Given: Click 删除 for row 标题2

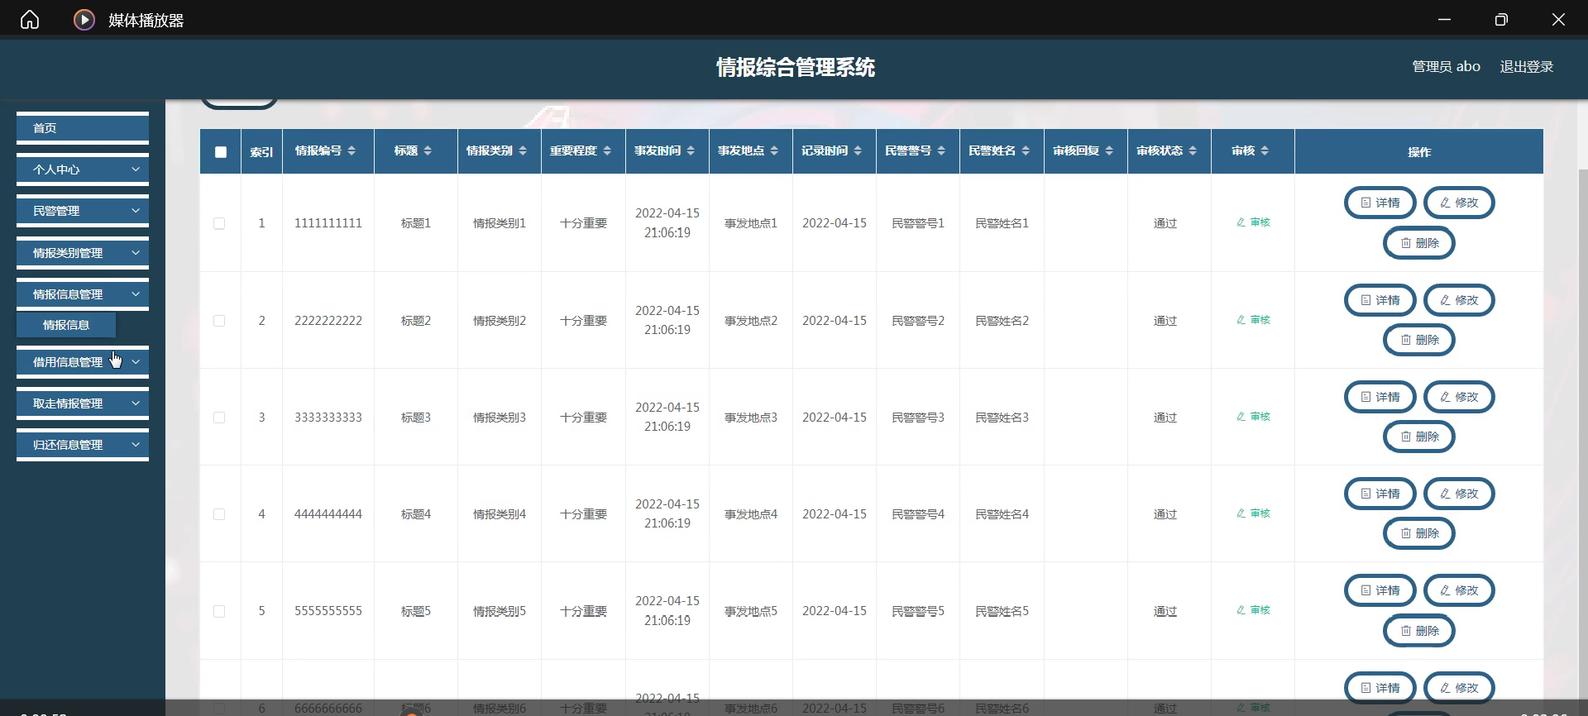Looking at the screenshot, I should tap(1419, 340).
